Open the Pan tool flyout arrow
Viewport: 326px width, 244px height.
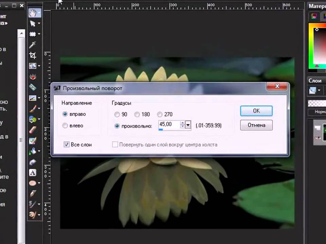[39, 13]
